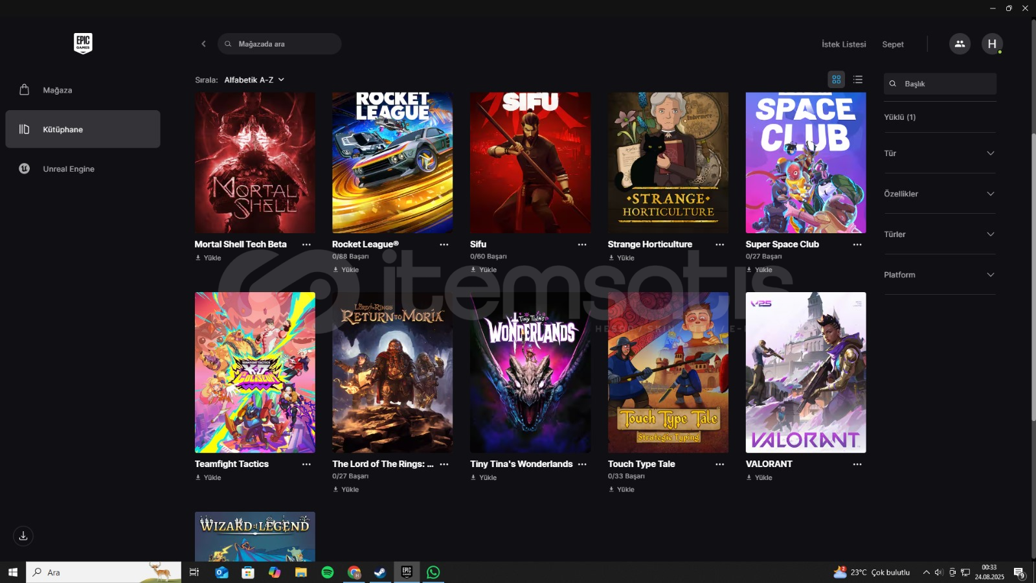Image resolution: width=1036 pixels, height=583 pixels.
Task: Open the weather widget 23°C Çok bulutlu
Action: coord(872,572)
